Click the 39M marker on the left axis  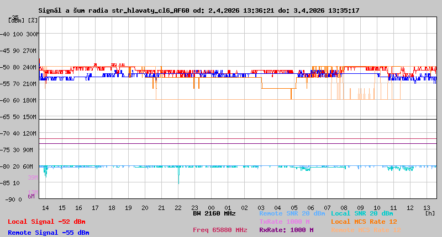32,177
